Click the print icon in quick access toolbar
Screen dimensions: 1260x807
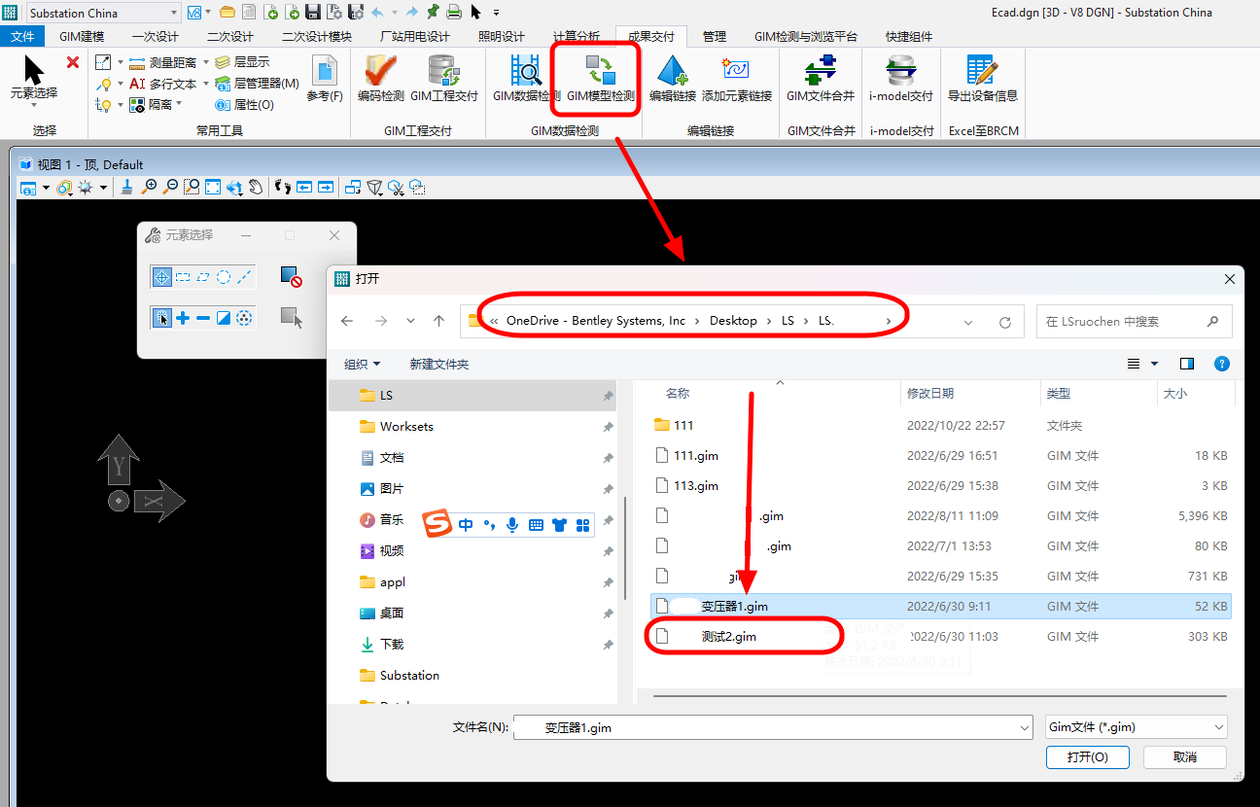tap(453, 13)
